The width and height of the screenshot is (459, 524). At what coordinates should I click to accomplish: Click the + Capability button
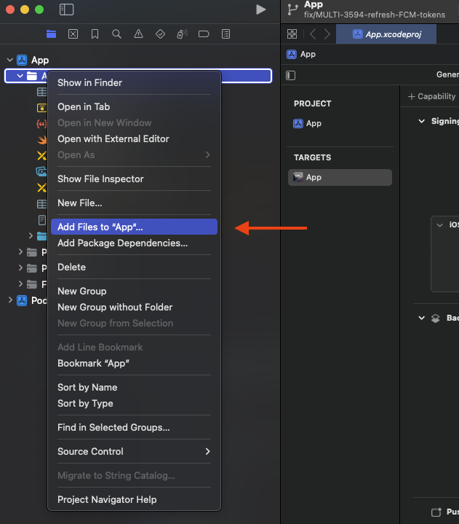pos(431,96)
